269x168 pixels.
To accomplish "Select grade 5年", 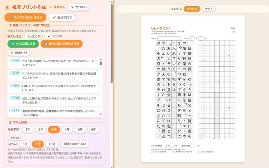I will point(80,129).
